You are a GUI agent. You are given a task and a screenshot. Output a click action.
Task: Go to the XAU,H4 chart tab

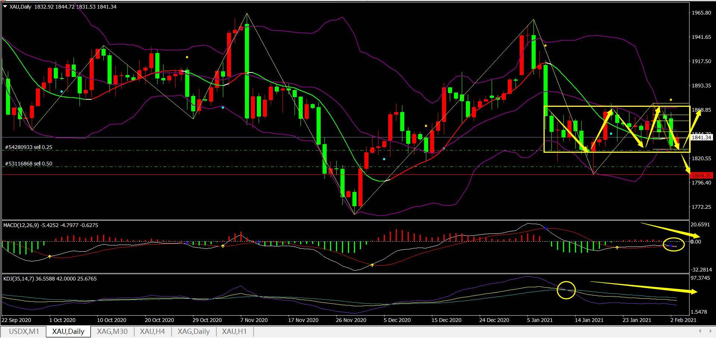pyautogui.click(x=152, y=331)
